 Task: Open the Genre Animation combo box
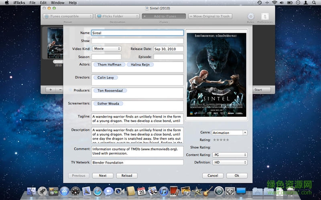[x=245, y=133]
